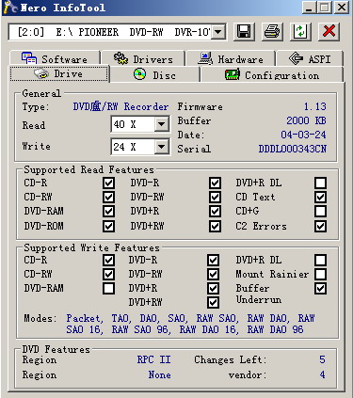Viewport: 353px width, 398px height.
Task: Click the Nero InfoTool title bar icon
Action: coord(9,7)
